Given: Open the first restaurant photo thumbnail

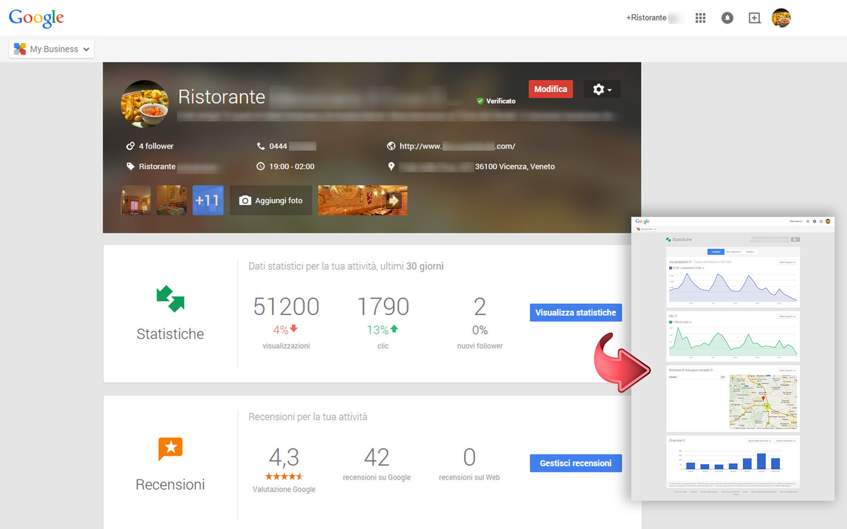Looking at the screenshot, I should click(136, 200).
